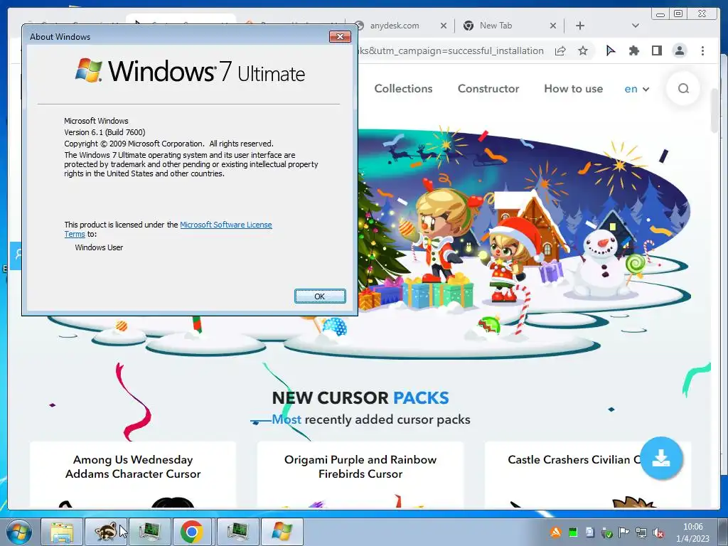Open the network status tray icon

[641, 532]
